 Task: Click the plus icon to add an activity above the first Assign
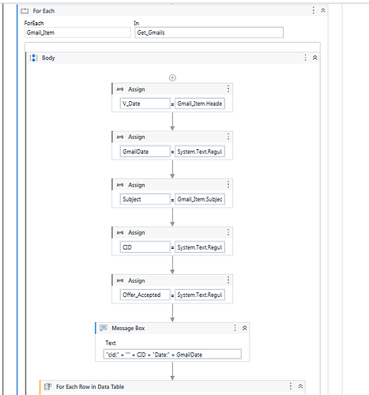tap(172, 77)
